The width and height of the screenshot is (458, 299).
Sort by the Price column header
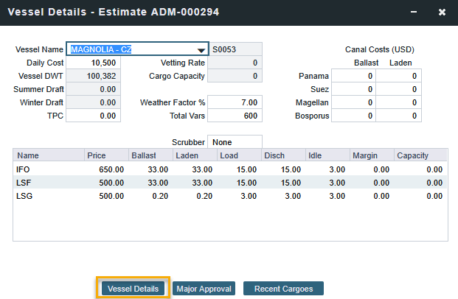tap(105, 155)
